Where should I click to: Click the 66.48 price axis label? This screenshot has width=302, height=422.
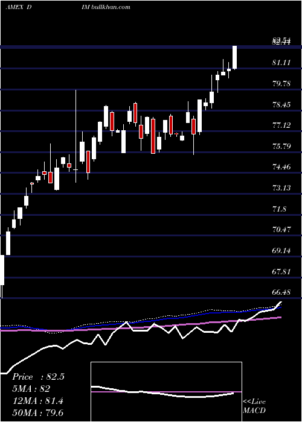click(x=281, y=292)
